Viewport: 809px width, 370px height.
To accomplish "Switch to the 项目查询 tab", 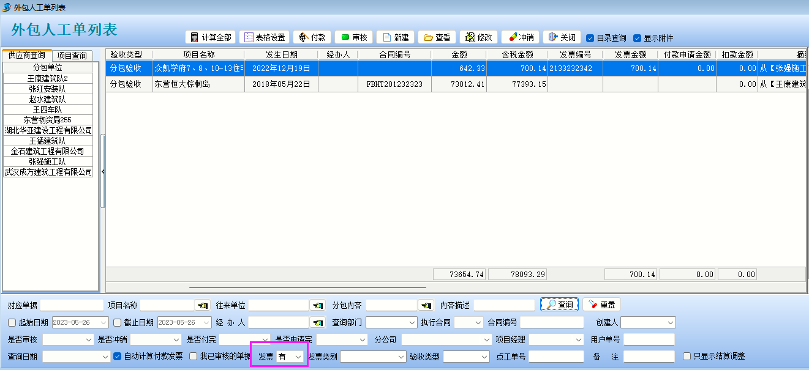I will pyautogui.click(x=72, y=56).
